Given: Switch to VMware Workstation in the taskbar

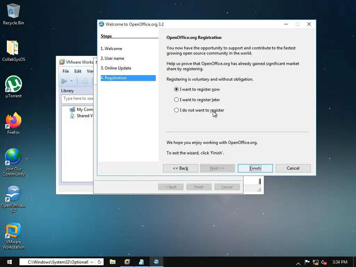Looking at the screenshot, I should [x=127, y=262].
